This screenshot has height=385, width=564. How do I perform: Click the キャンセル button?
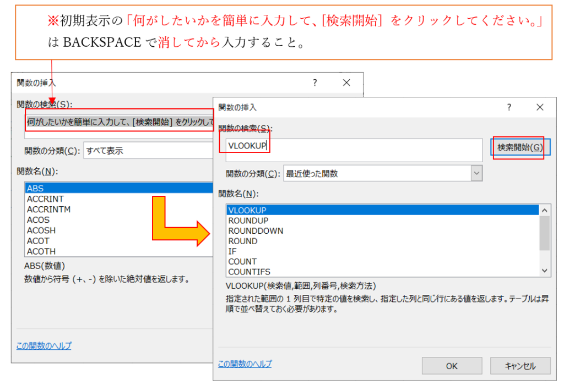click(520, 366)
